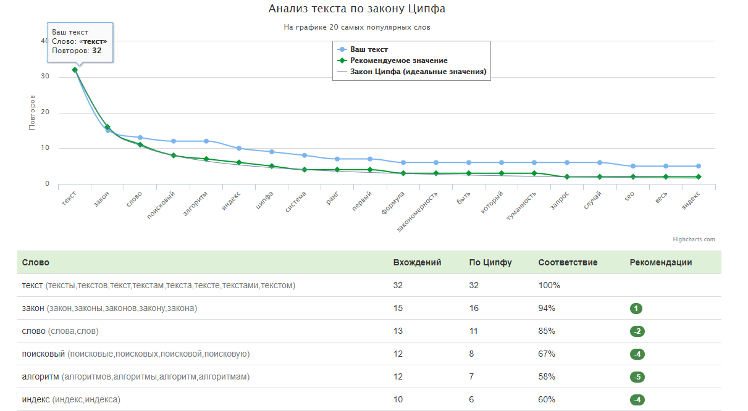Click the "-2" recommendation badge for слово
This screenshot has height=411, width=748.
[x=637, y=331]
